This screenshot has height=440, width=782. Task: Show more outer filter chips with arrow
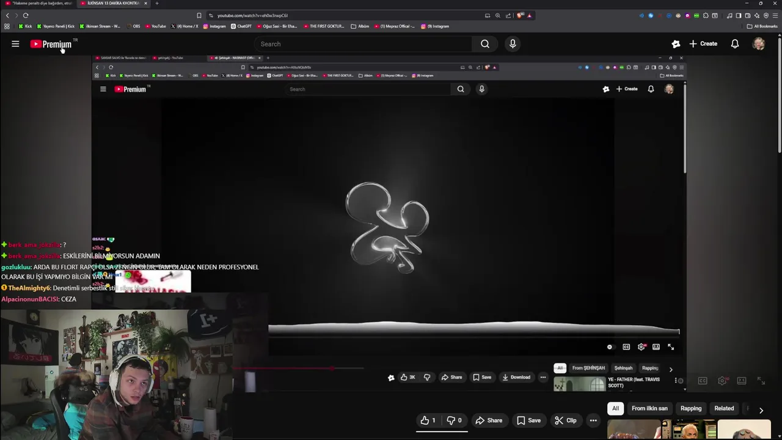761,410
